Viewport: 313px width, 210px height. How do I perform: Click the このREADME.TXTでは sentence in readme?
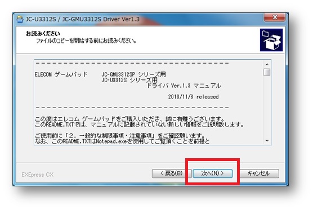(140, 125)
